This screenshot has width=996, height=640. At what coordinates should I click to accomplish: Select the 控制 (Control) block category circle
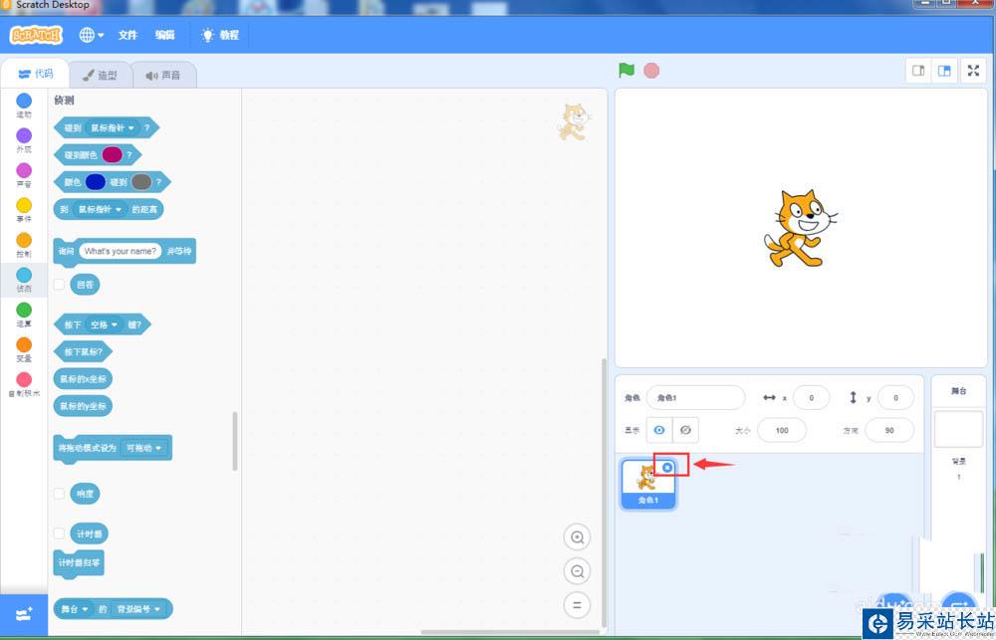pyautogui.click(x=24, y=240)
